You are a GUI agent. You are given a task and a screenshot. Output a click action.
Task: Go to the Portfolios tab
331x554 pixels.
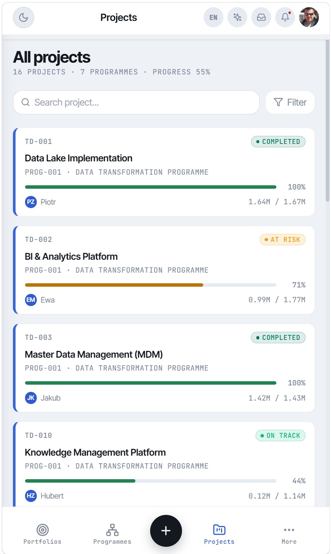(42, 534)
